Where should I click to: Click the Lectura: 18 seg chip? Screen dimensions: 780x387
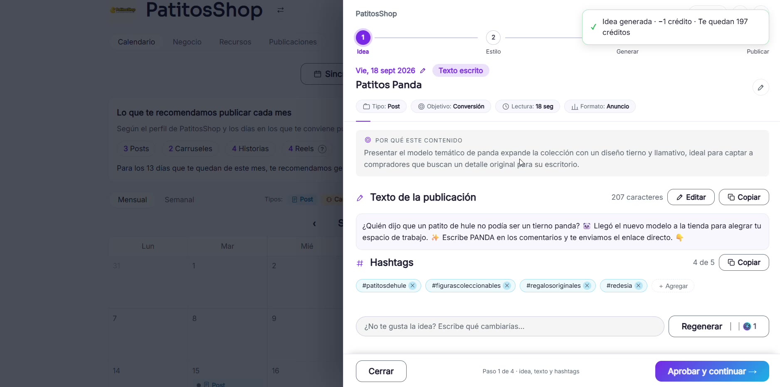(528, 106)
